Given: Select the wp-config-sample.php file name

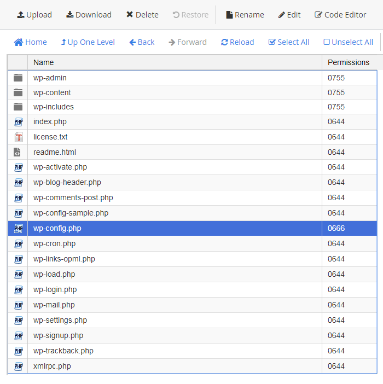Looking at the screenshot, I should (x=71, y=213).
